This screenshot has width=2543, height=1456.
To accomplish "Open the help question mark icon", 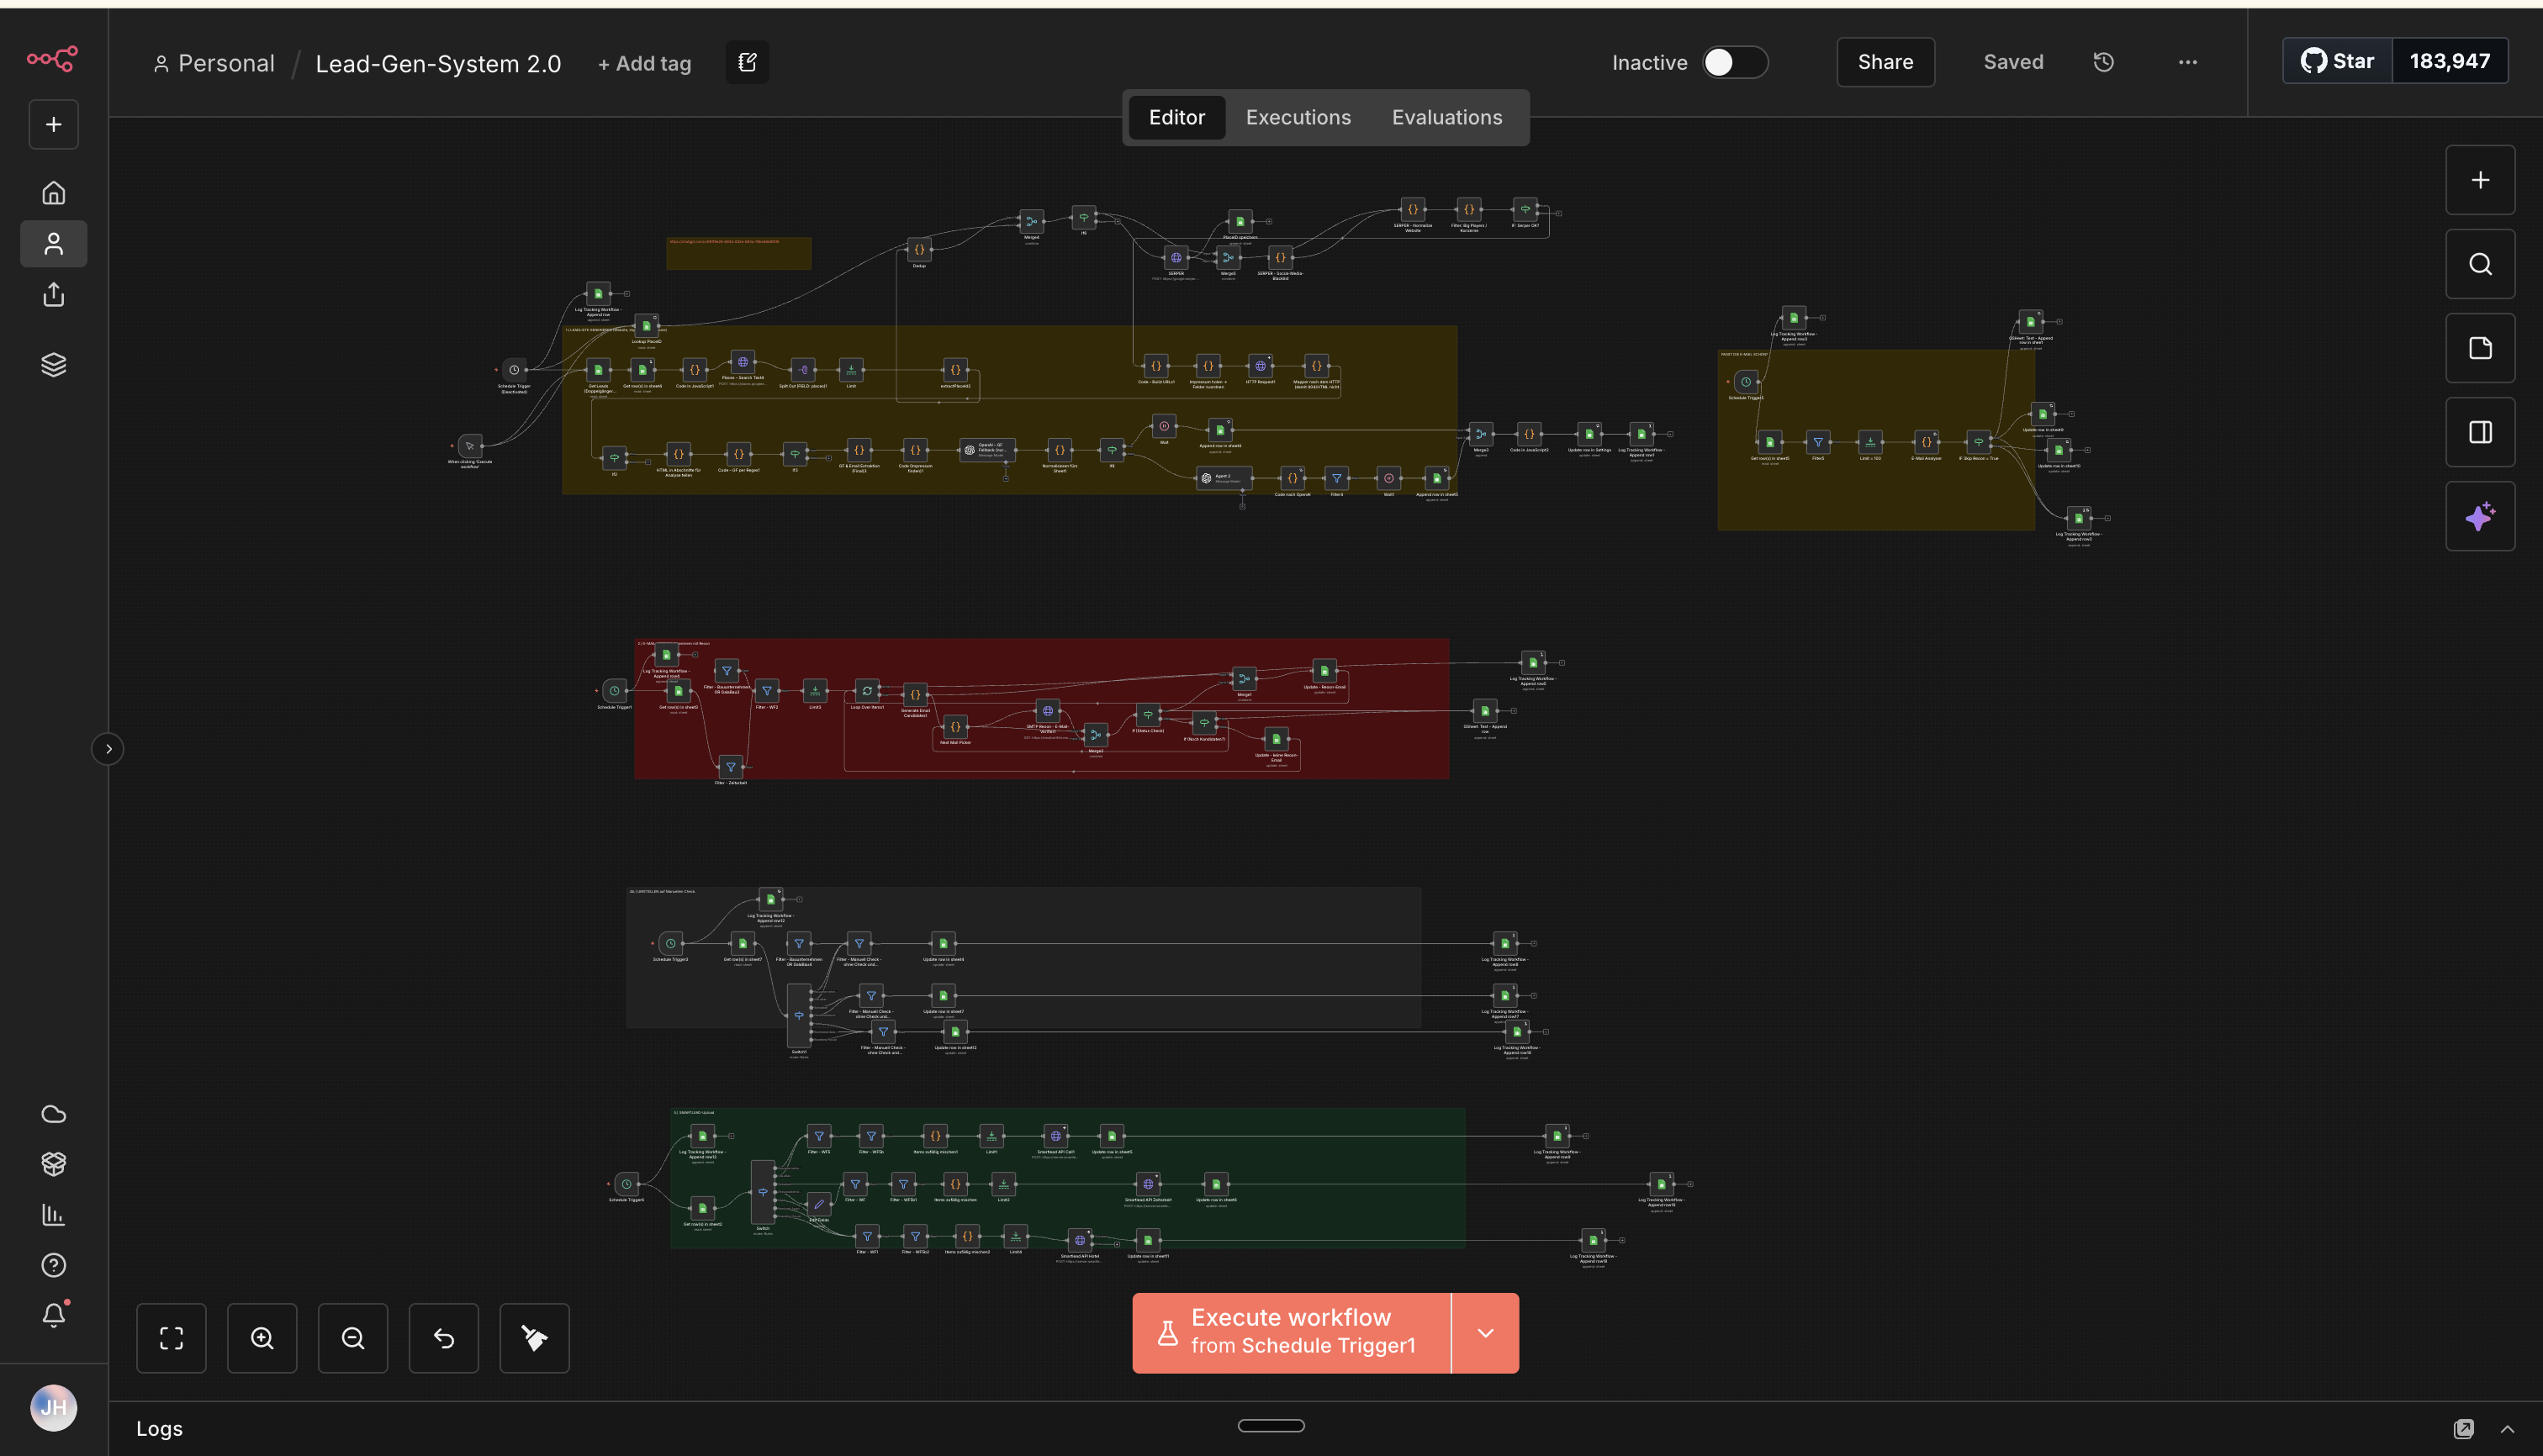I will 53,1265.
